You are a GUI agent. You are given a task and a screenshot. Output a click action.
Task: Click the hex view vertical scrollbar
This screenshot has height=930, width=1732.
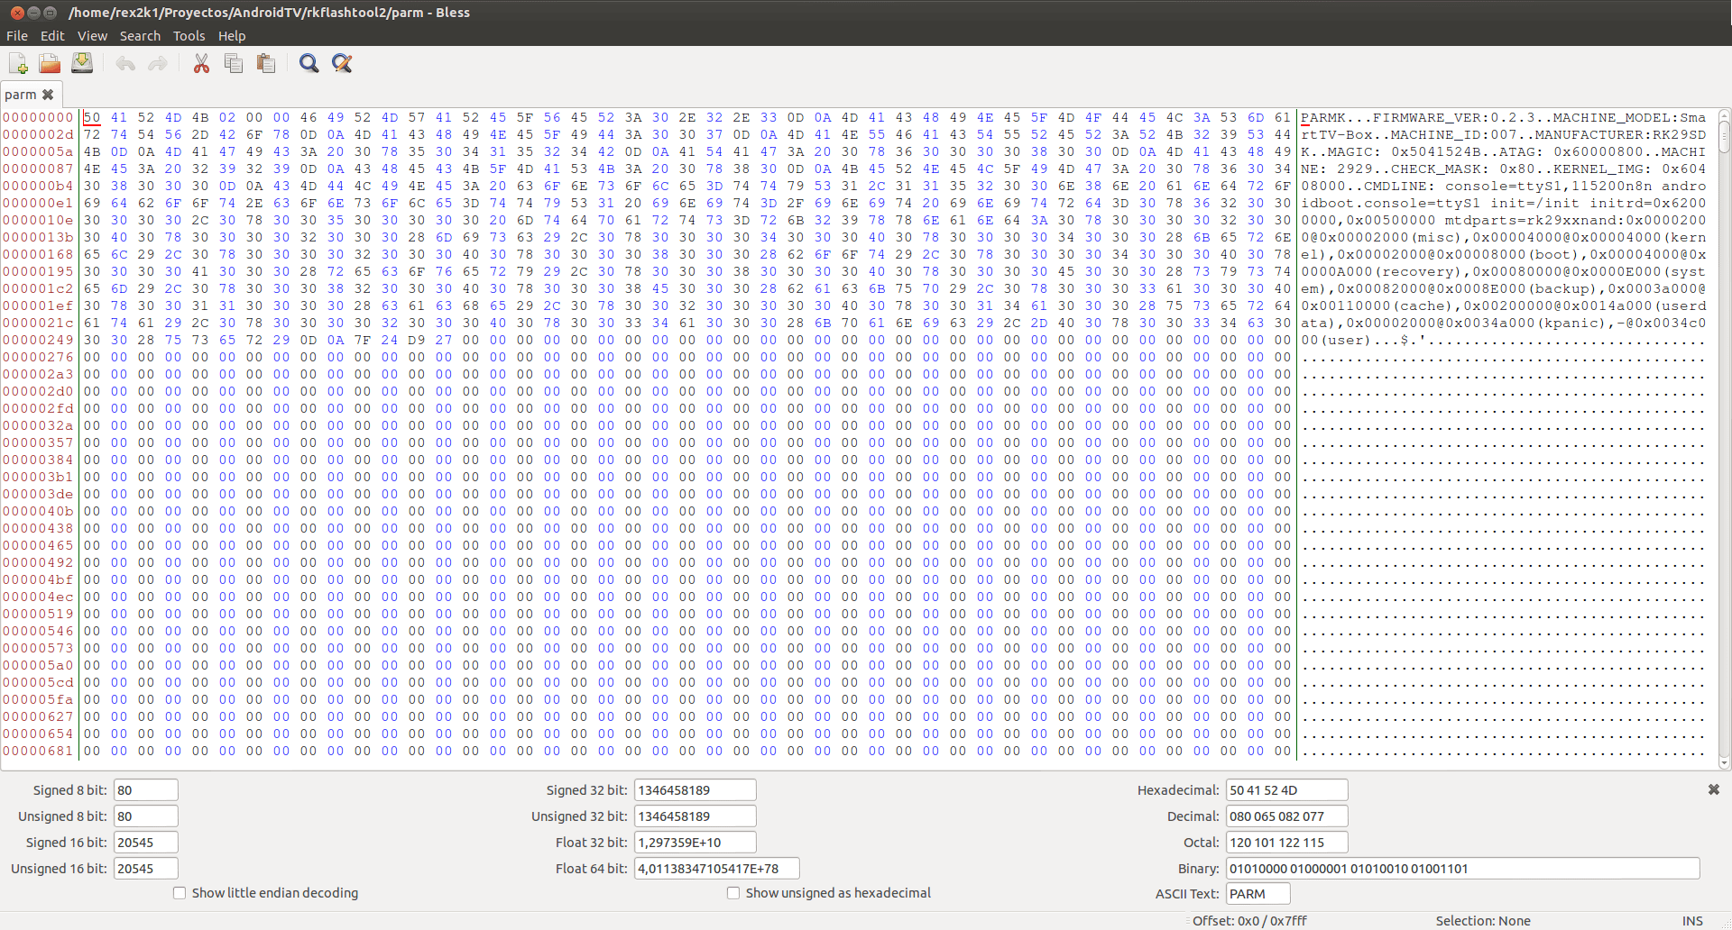(x=1724, y=439)
